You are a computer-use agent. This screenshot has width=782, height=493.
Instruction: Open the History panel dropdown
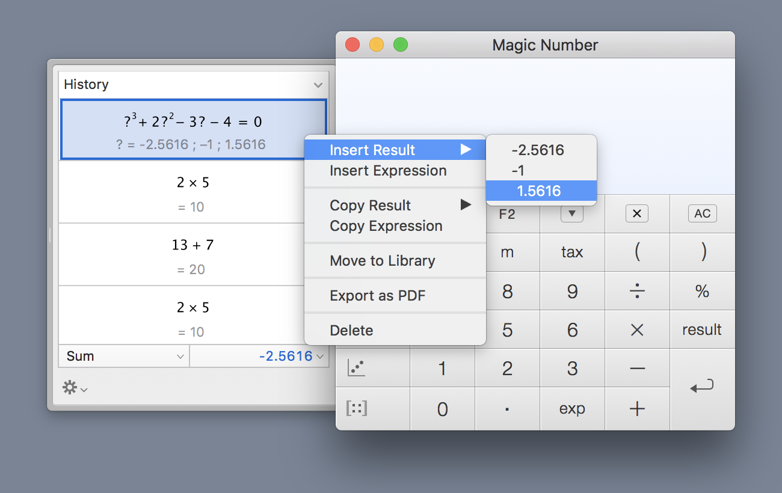tap(194, 85)
